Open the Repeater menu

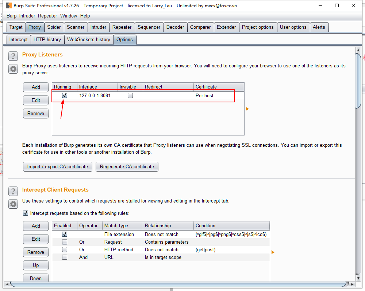[x=47, y=16]
